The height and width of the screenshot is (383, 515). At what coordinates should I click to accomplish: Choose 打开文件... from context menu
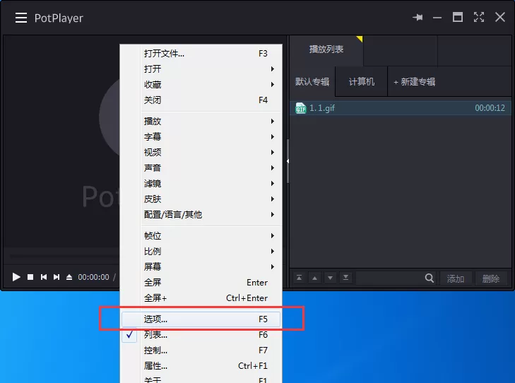pyautogui.click(x=201, y=53)
